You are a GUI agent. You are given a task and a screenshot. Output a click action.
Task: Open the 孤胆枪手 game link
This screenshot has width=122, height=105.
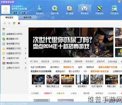coord(90,67)
